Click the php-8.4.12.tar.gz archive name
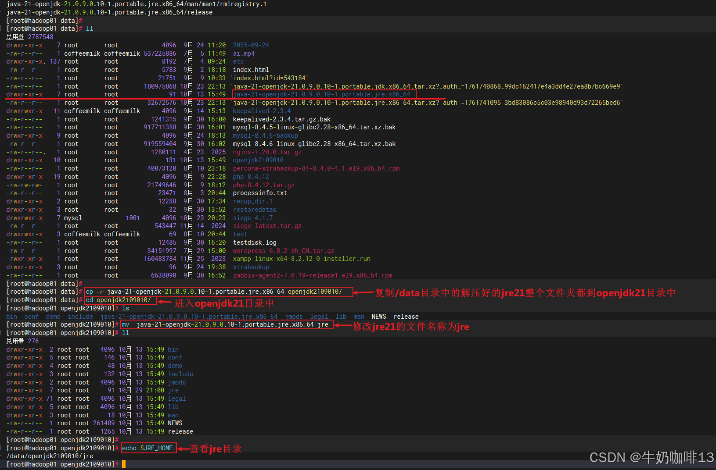 263,185
